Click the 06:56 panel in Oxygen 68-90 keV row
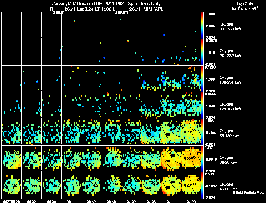266x203 pixels. (x=111, y=159)
